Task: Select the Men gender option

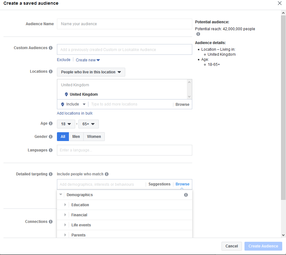Action: (x=76, y=137)
